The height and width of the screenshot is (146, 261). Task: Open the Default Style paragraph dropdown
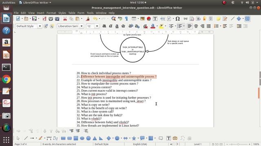[40, 26]
